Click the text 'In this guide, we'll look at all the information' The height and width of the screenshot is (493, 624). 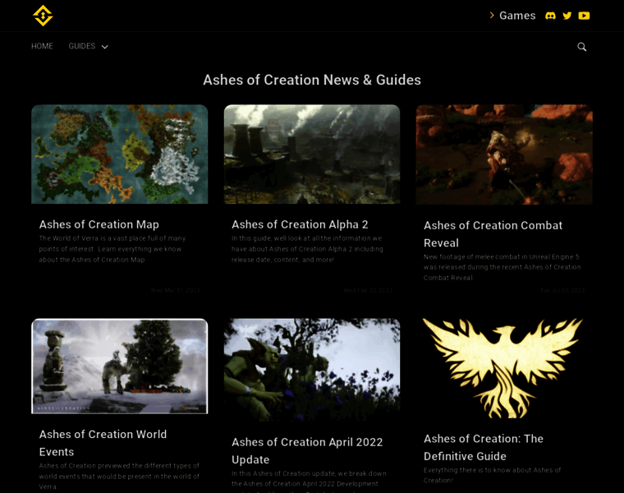301,238
